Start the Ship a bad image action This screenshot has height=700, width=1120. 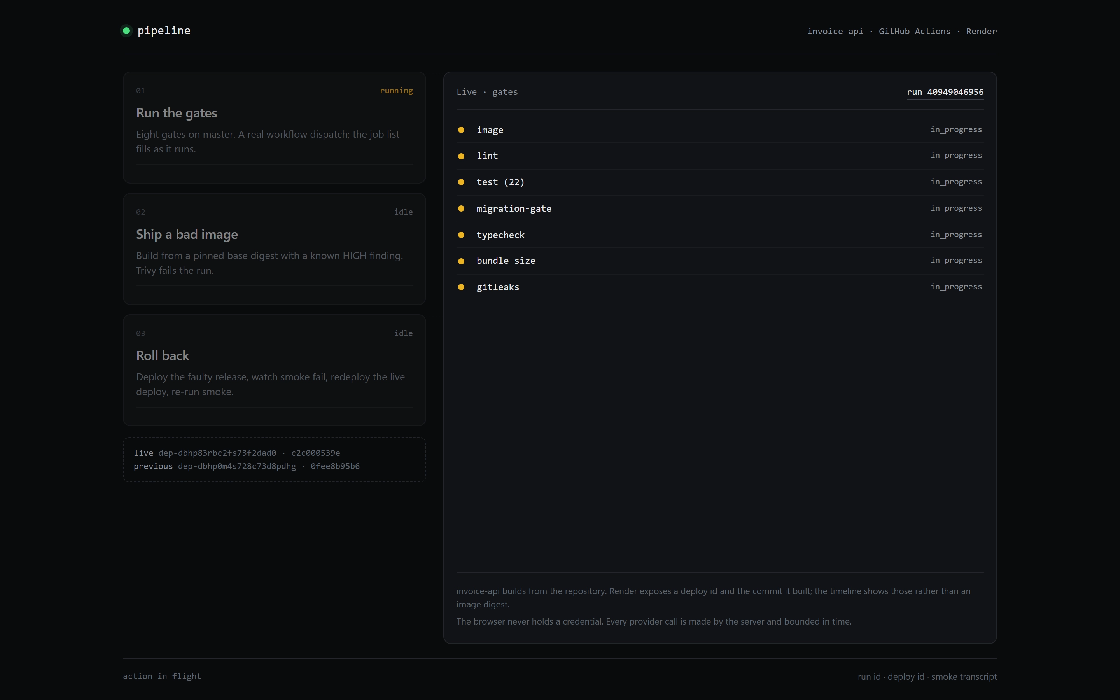coord(275,248)
